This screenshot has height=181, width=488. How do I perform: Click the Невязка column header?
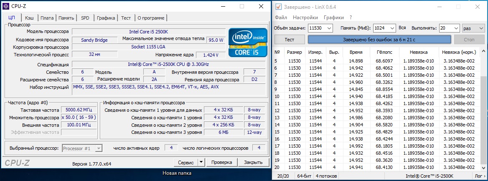pyautogui.click(x=419, y=52)
